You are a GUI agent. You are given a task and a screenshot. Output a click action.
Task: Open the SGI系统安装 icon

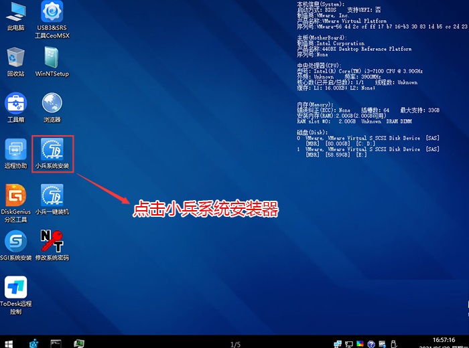[16, 246]
